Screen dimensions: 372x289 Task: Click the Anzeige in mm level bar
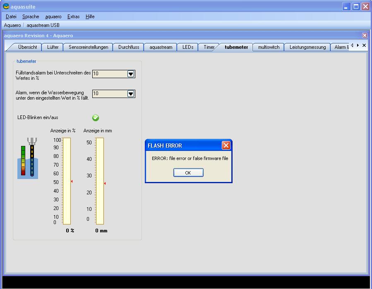100,181
